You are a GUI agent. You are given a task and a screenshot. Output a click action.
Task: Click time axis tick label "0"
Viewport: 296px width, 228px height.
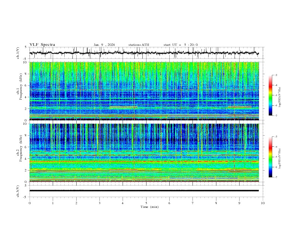click(x=30, y=203)
